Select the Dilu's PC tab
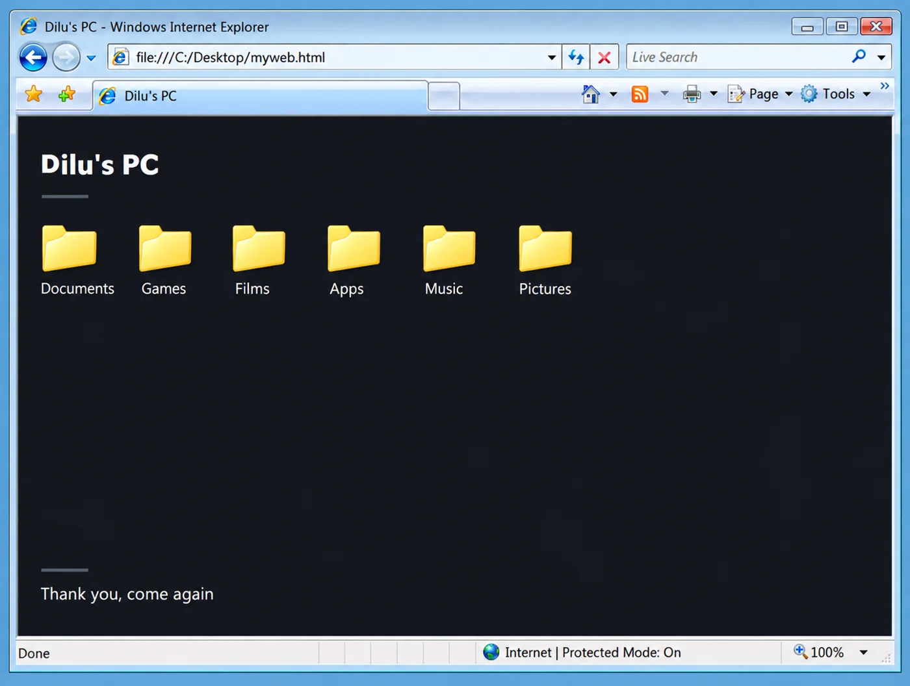Viewport: 910px width, 686px height. click(x=260, y=95)
